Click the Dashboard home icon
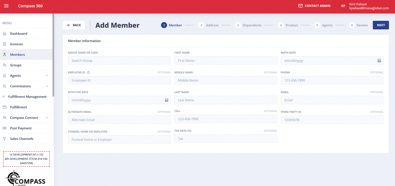This screenshot has width=395, height=186. (4, 33)
